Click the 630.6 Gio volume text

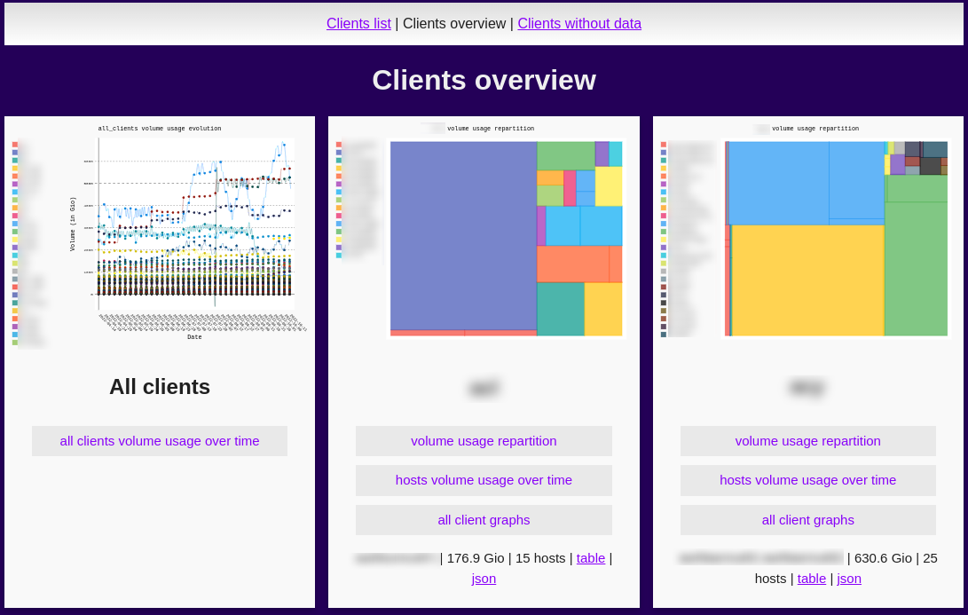(883, 558)
